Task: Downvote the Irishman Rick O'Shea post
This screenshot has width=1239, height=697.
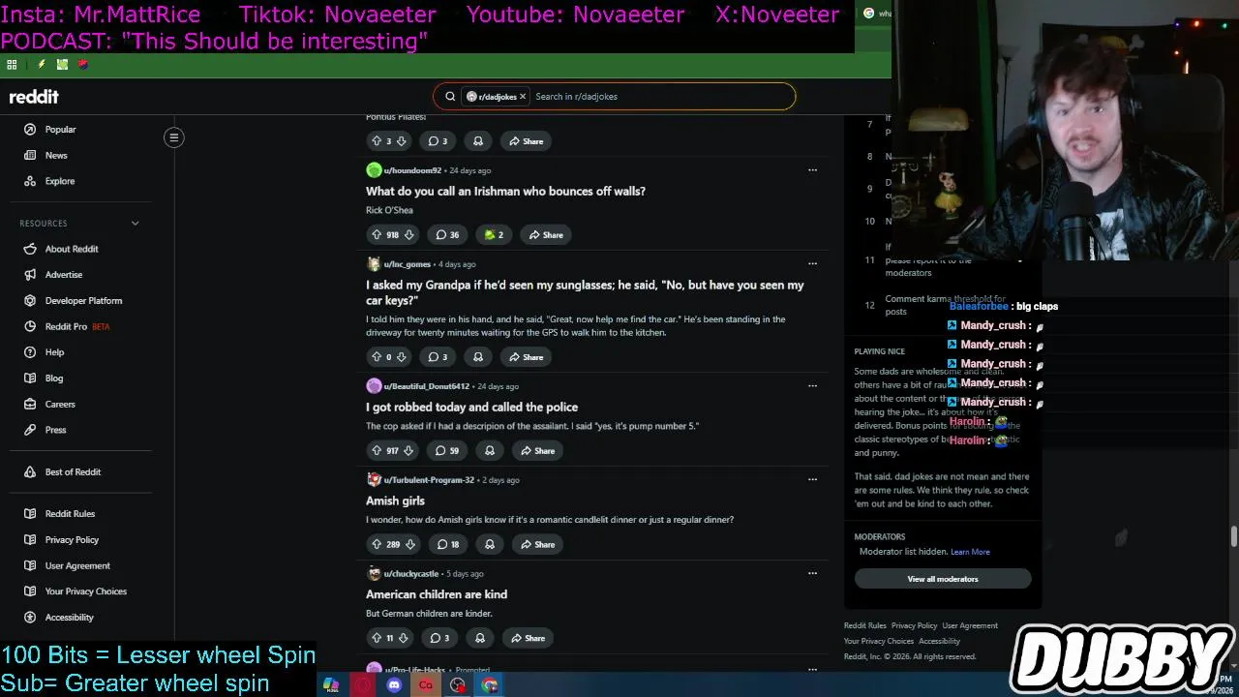Action: pos(408,234)
